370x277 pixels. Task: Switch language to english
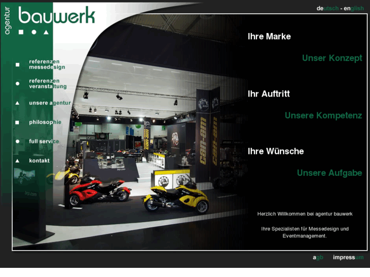(x=354, y=8)
